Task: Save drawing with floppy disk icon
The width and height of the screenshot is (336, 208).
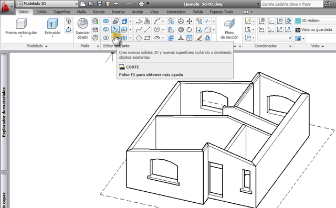Action: point(99,4)
